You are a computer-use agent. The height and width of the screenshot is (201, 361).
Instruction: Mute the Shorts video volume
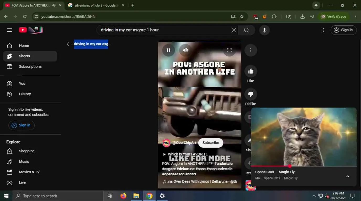(x=185, y=50)
